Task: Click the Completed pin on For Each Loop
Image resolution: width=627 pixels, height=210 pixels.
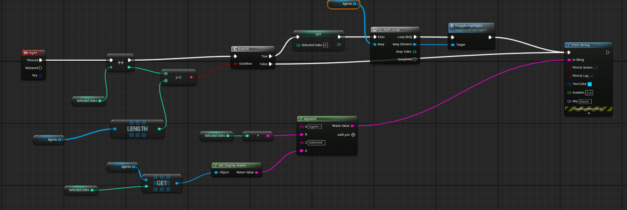Action: (x=415, y=60)
